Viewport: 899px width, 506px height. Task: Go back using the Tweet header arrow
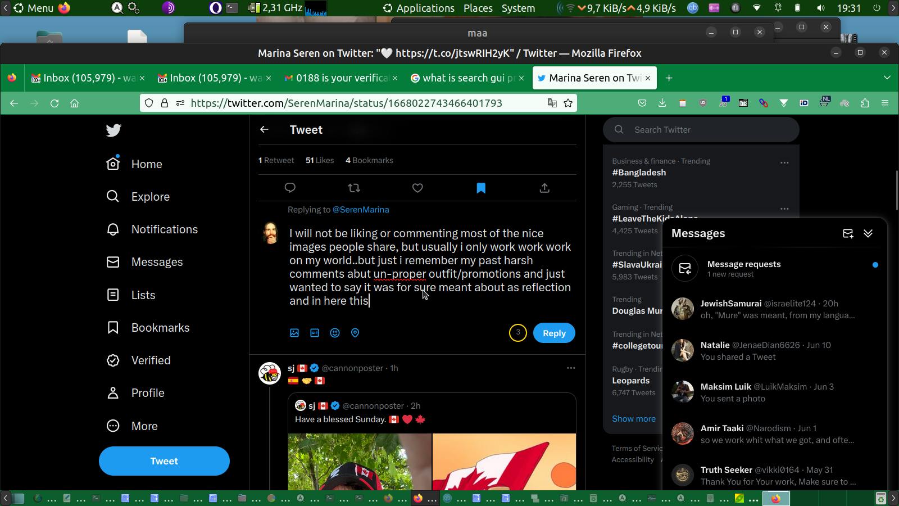tap(264, 129)
